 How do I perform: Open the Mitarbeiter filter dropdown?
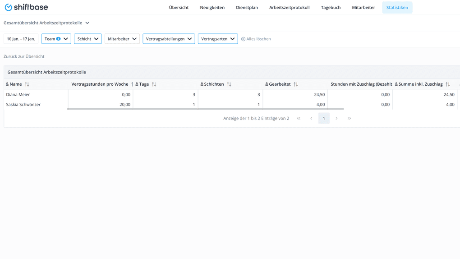[x=122, y=39]
